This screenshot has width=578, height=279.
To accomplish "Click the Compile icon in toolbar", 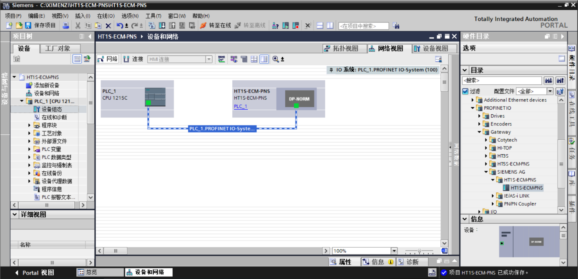I will click(x=152, y=25).
